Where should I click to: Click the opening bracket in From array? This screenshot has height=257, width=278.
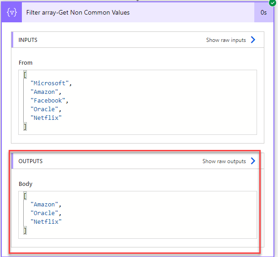tap(25, 75)
